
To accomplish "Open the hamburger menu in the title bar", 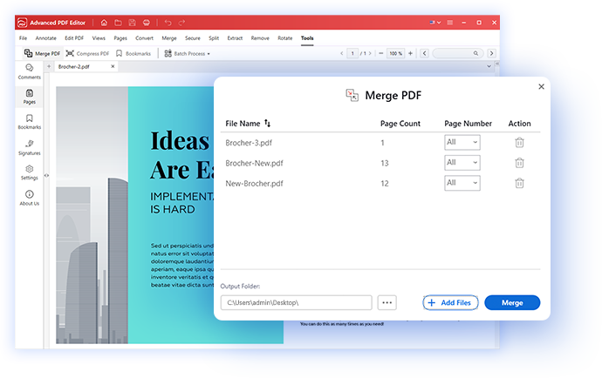I will [x=449, y=23].
